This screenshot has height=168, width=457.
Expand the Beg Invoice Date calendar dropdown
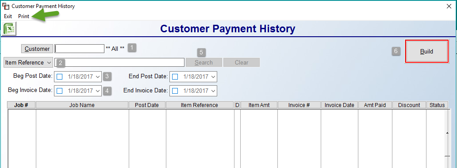98,91
